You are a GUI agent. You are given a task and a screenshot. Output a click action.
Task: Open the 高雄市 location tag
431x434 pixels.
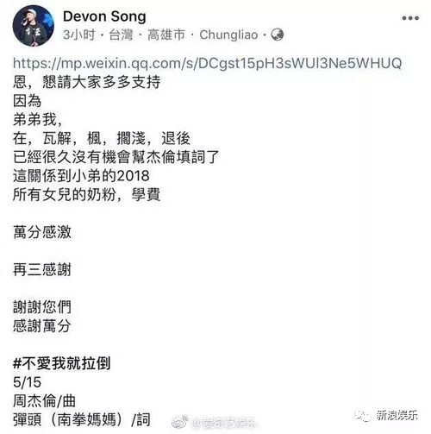[166, 35]
